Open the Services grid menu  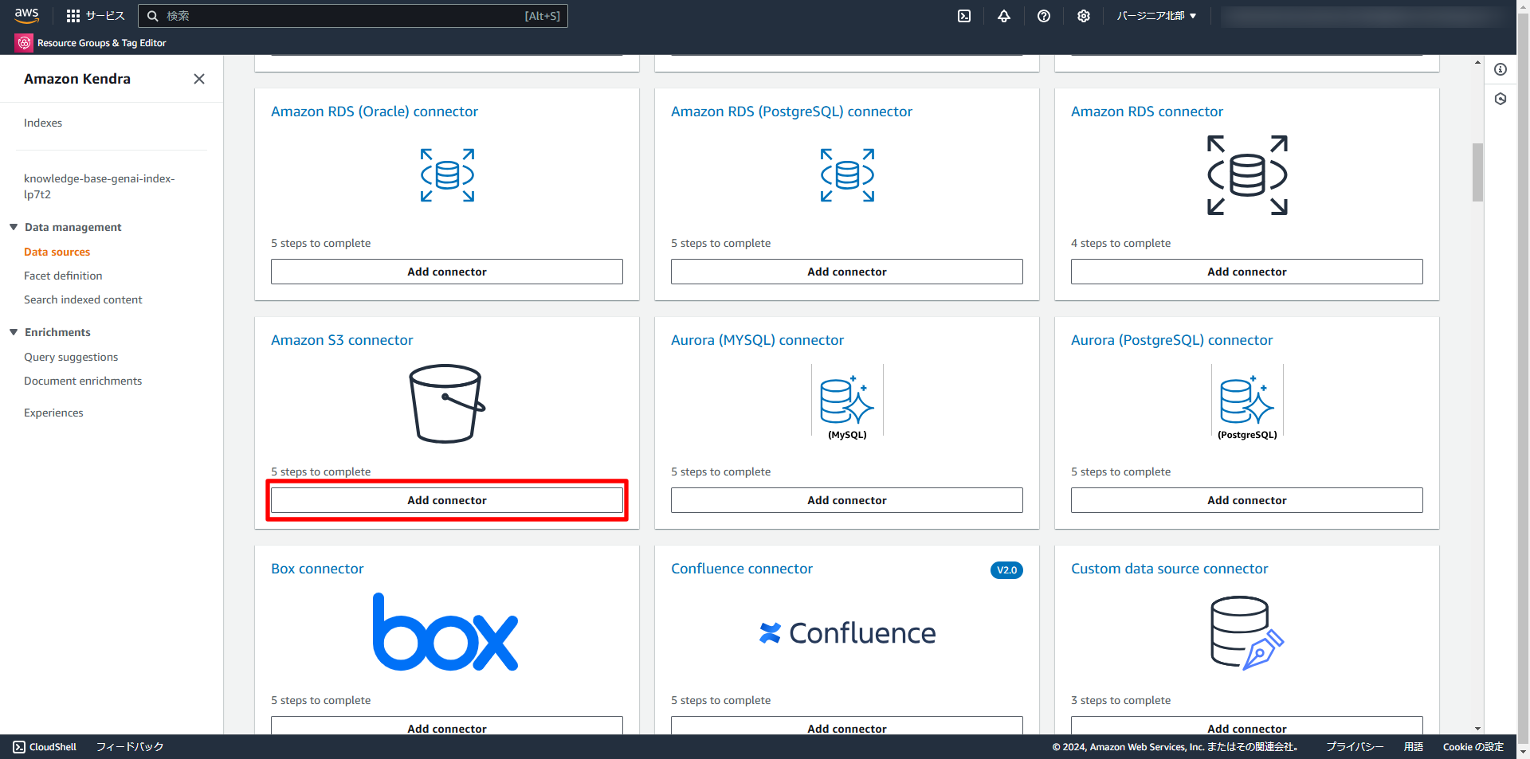(73, 16)
